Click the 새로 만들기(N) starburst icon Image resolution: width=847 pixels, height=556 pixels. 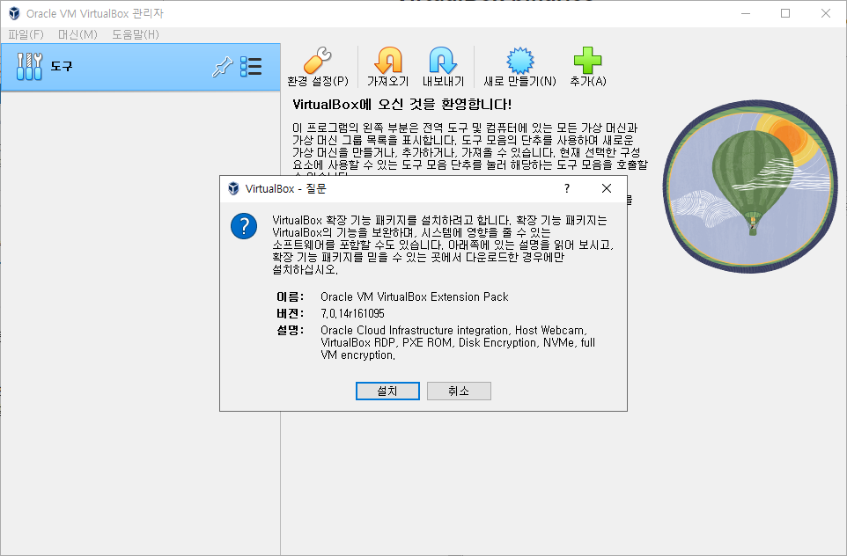coord(519,60)
